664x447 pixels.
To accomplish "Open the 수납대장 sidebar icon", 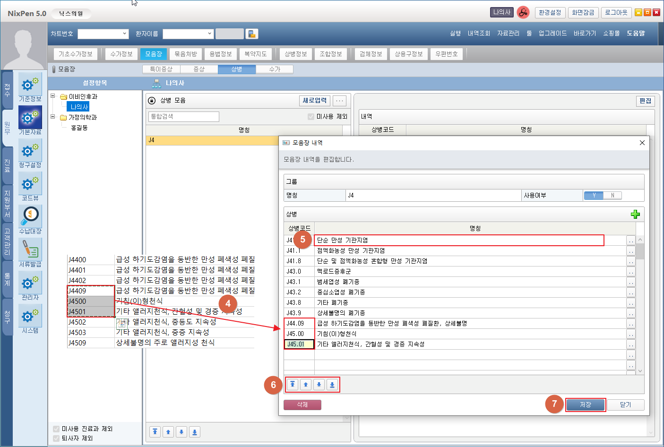I will pos(30,219).
